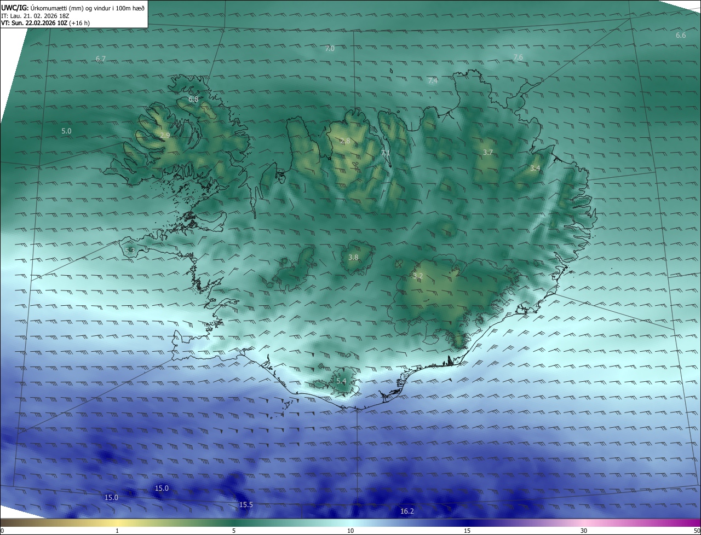
Task: Click the 50 tick on the color scale
Action: [697, 531]
